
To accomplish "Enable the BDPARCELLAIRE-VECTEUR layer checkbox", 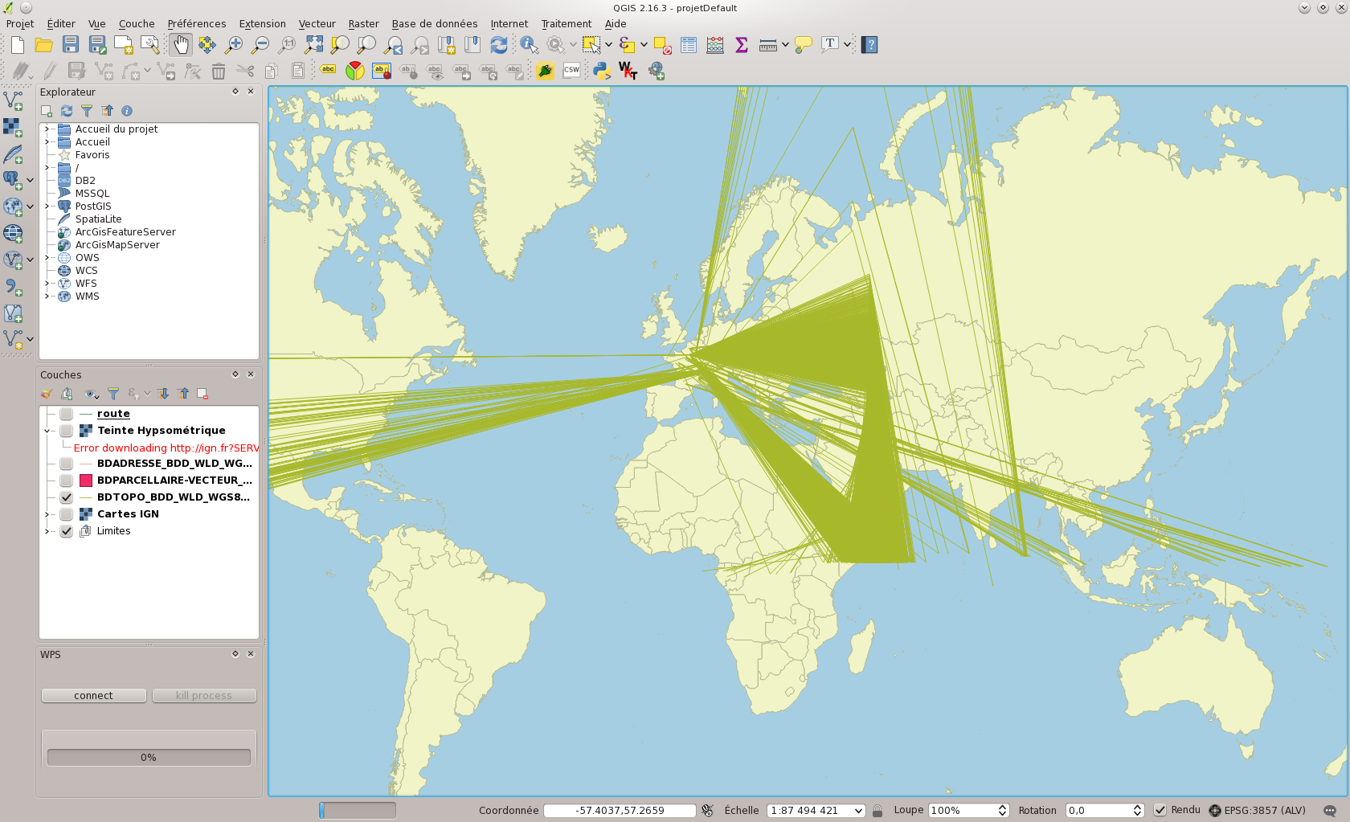I will tap(67, 481).
